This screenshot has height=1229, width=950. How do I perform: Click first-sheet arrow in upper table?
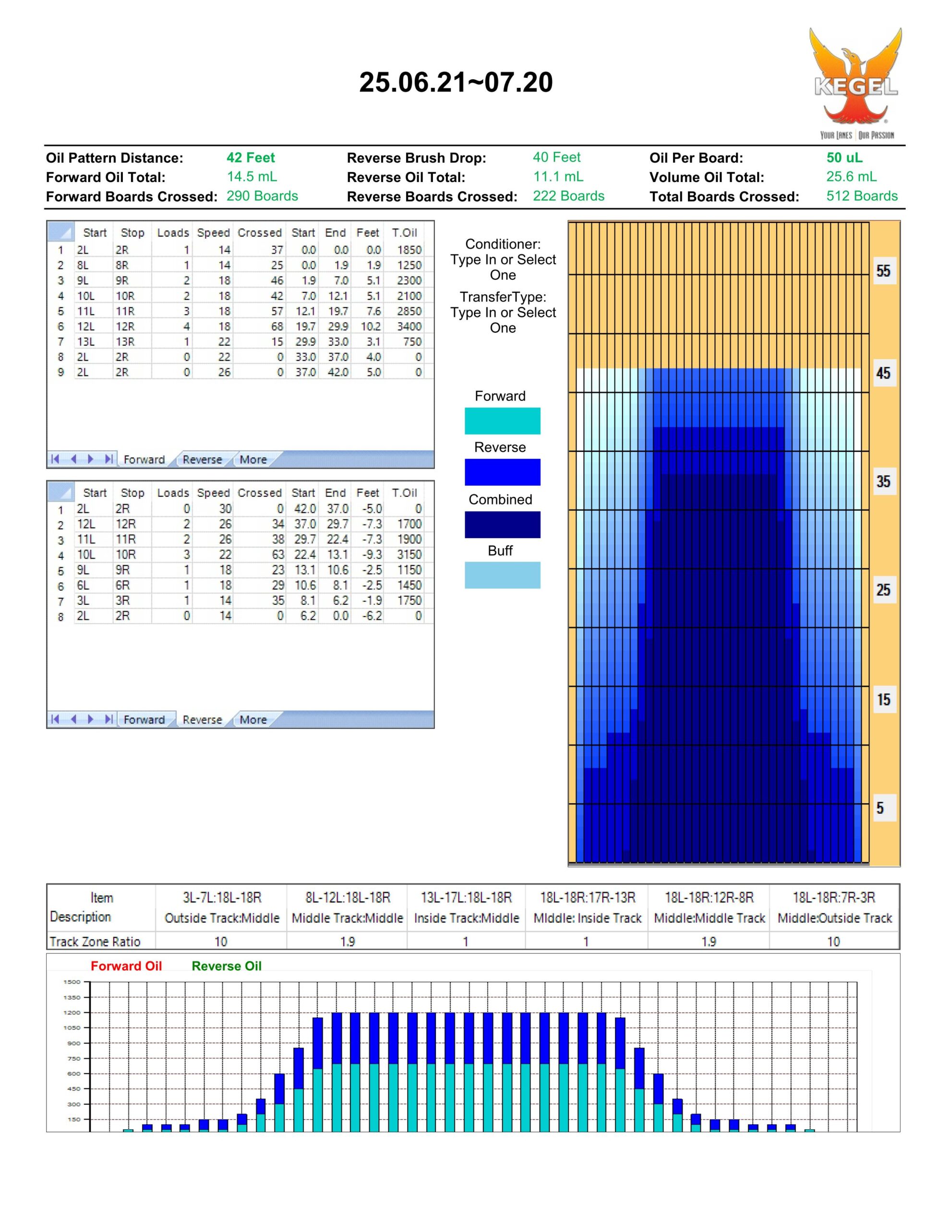point(55,458)
